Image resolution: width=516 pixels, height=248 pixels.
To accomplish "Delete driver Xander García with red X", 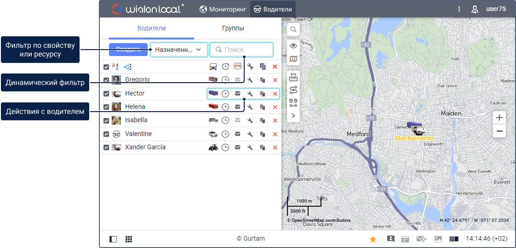I will point(275,147).
